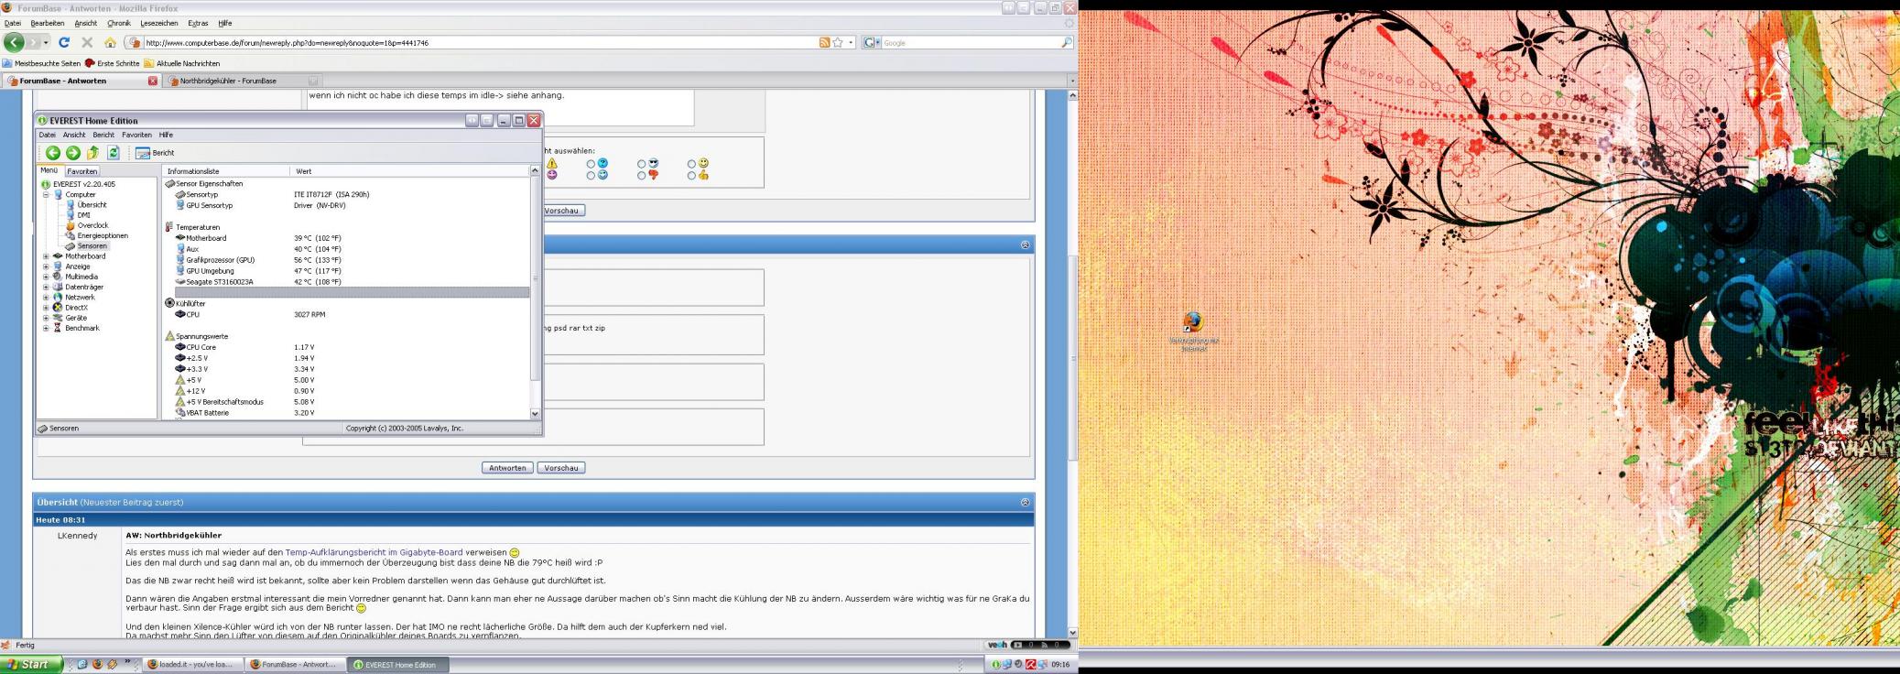This screenshot has height=674, width=1900.
Task: Switch to the Menü tab in EVEREST
Action: (x=49, y=170)
